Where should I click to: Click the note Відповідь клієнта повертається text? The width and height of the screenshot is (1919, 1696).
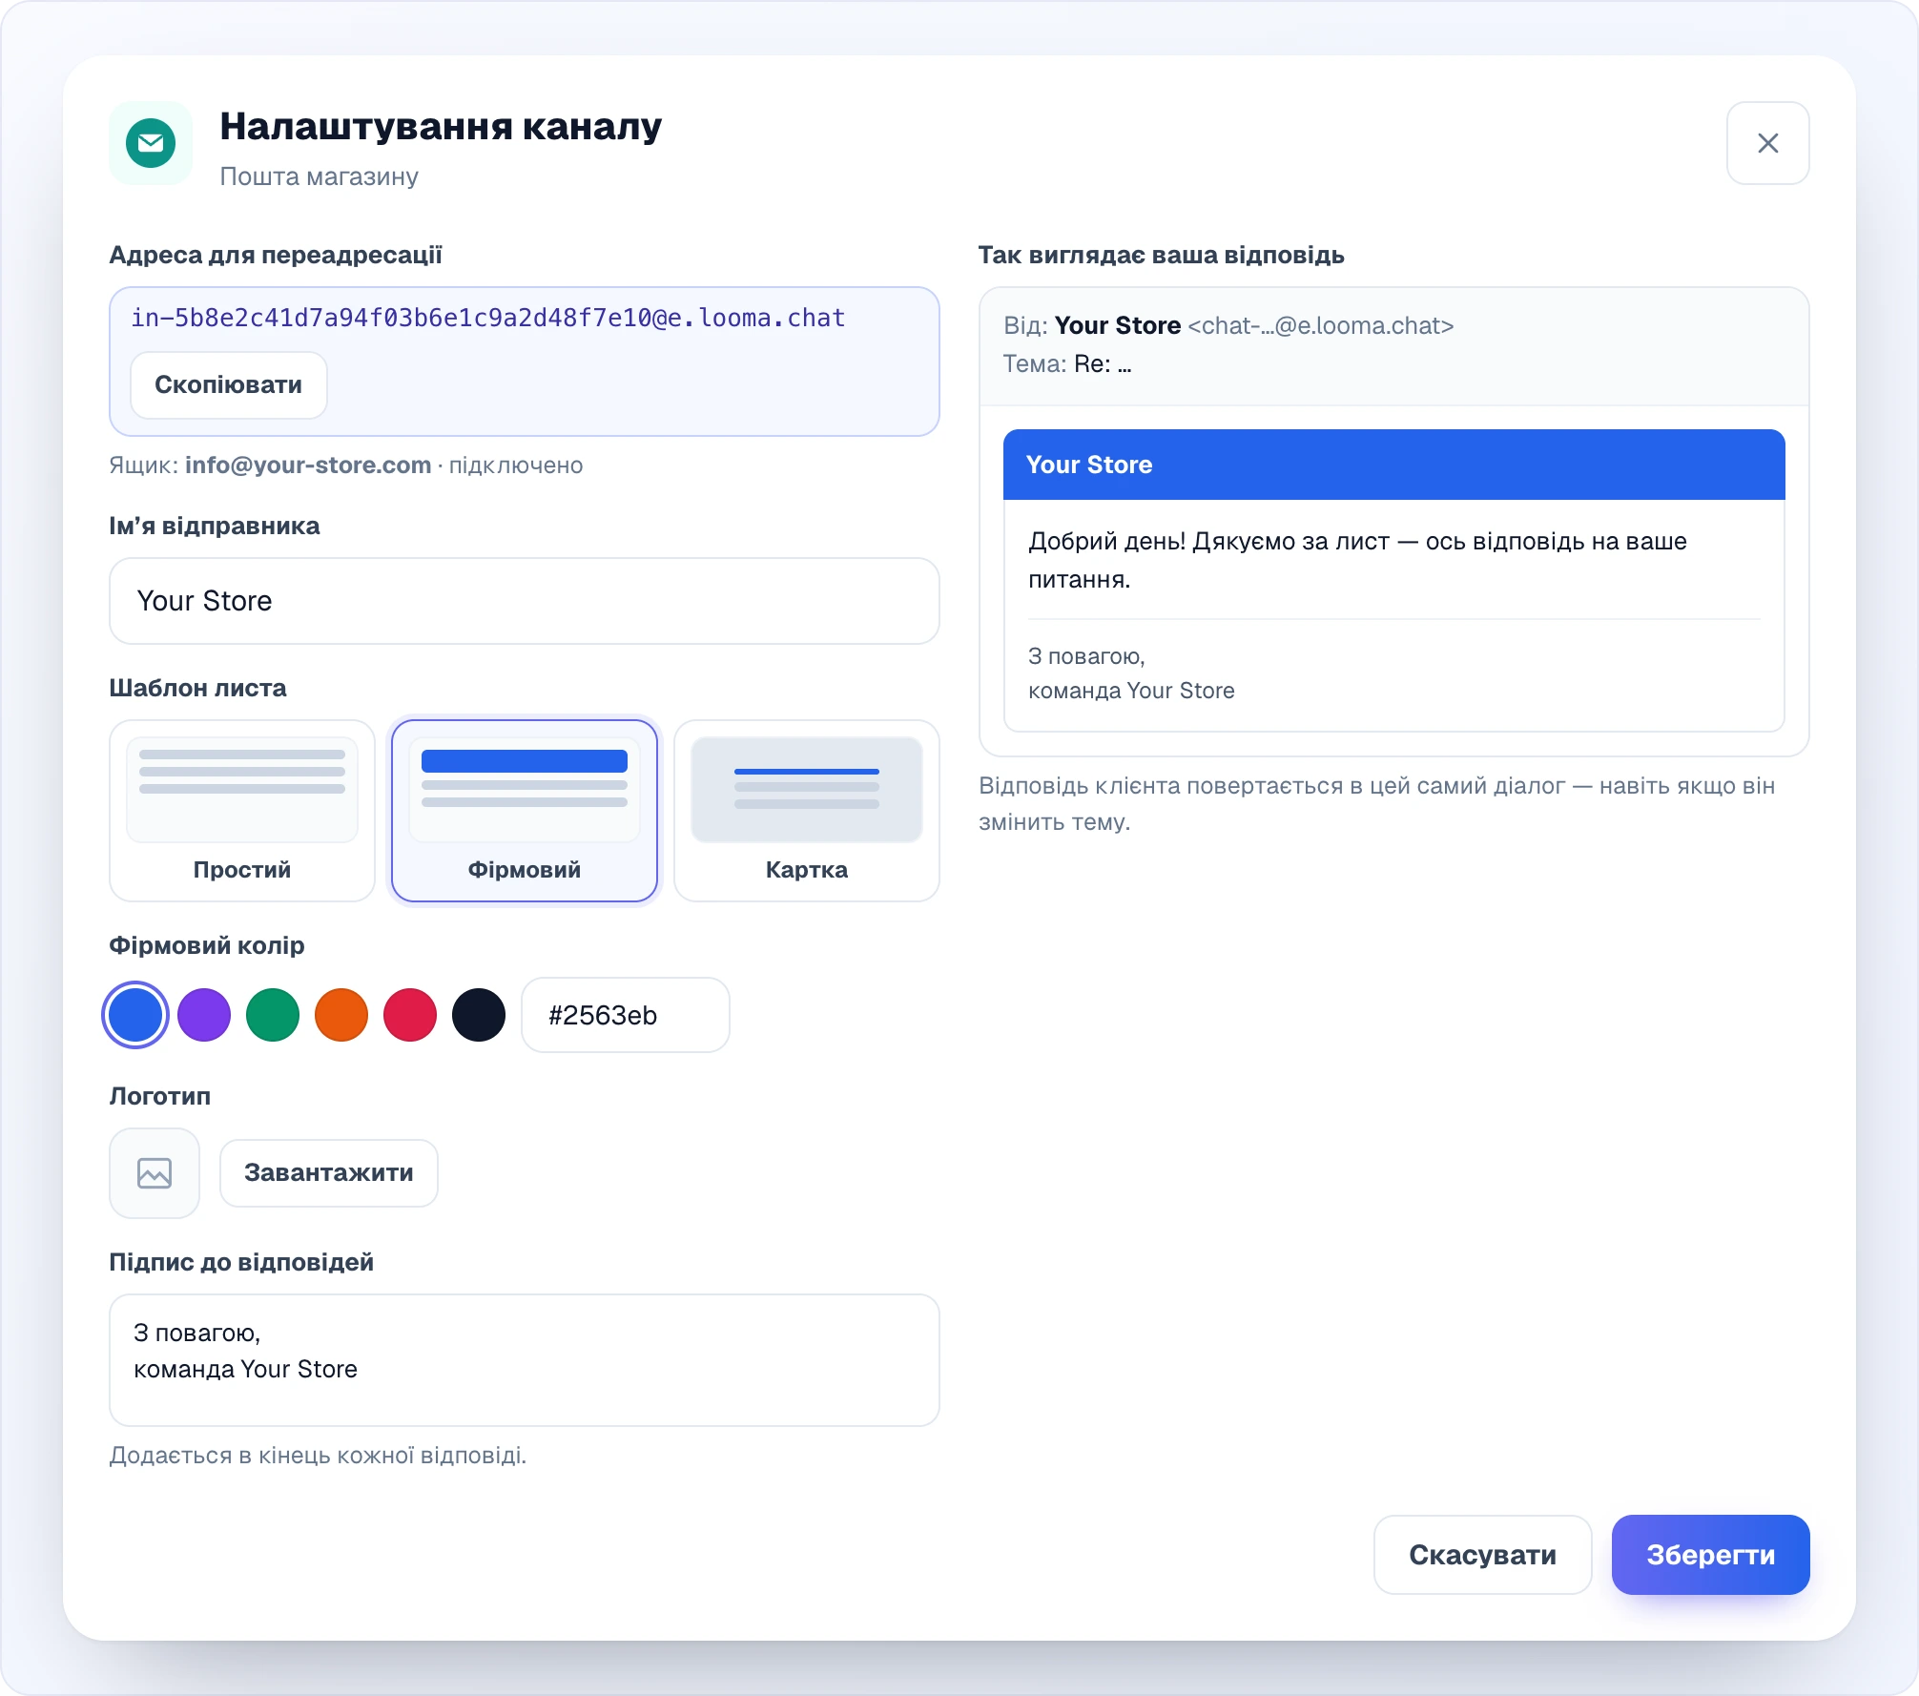point(1376,804)
